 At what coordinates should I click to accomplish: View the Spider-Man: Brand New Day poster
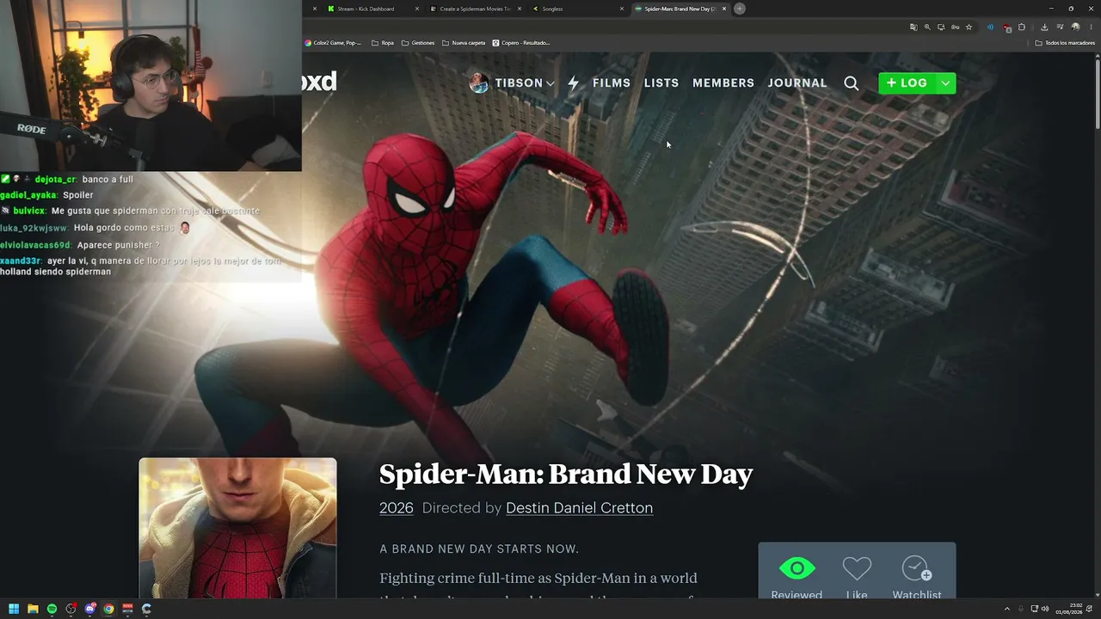point(237,528)
